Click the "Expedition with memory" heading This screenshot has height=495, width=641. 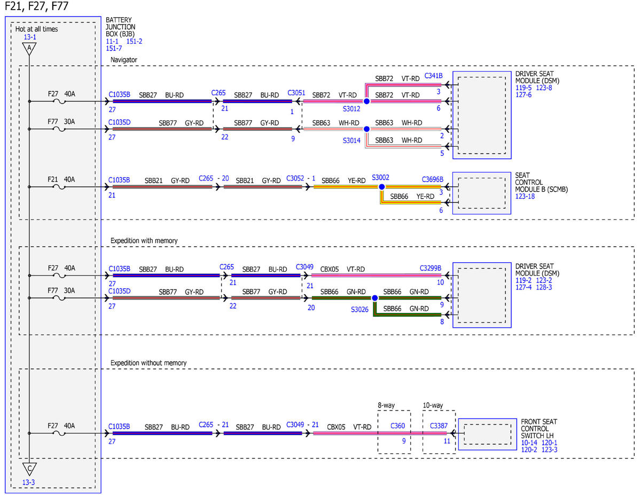(x=144, y=241)
